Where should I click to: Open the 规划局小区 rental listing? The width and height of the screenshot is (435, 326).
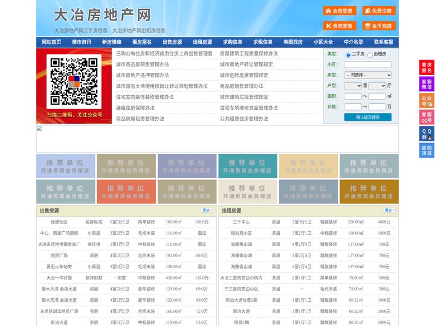pos(241,233)
